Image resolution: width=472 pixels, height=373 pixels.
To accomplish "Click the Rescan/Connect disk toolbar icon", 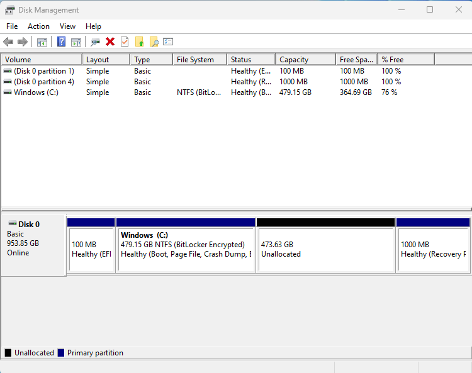I will pyautogui.click(x=95, y=42).
